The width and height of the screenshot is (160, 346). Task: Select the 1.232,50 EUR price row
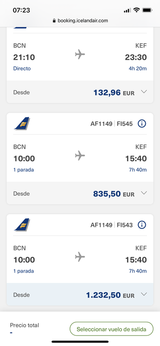(80, 295)
